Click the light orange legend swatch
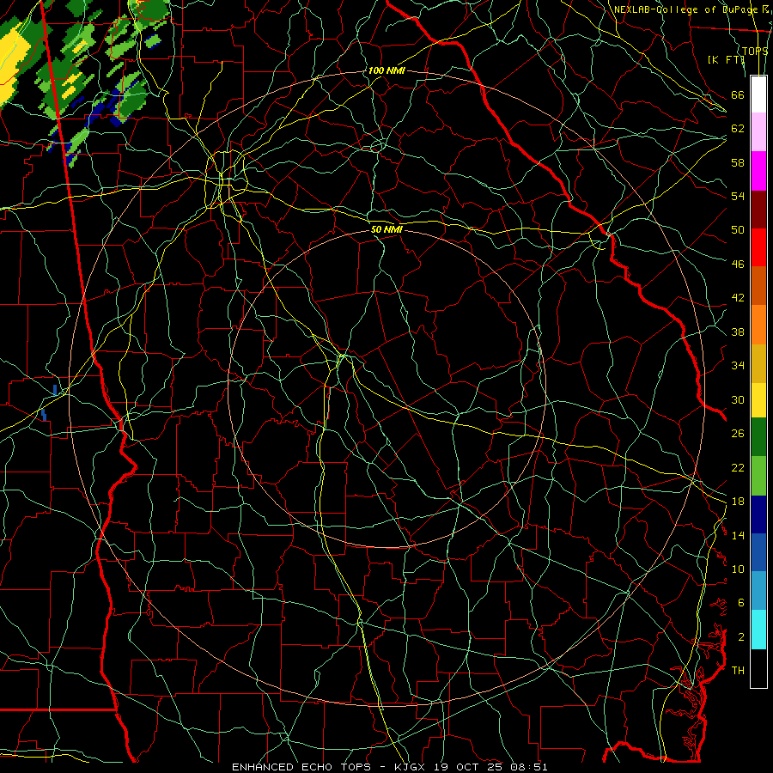Screen dimensions: 773x773 click(758, 325)
